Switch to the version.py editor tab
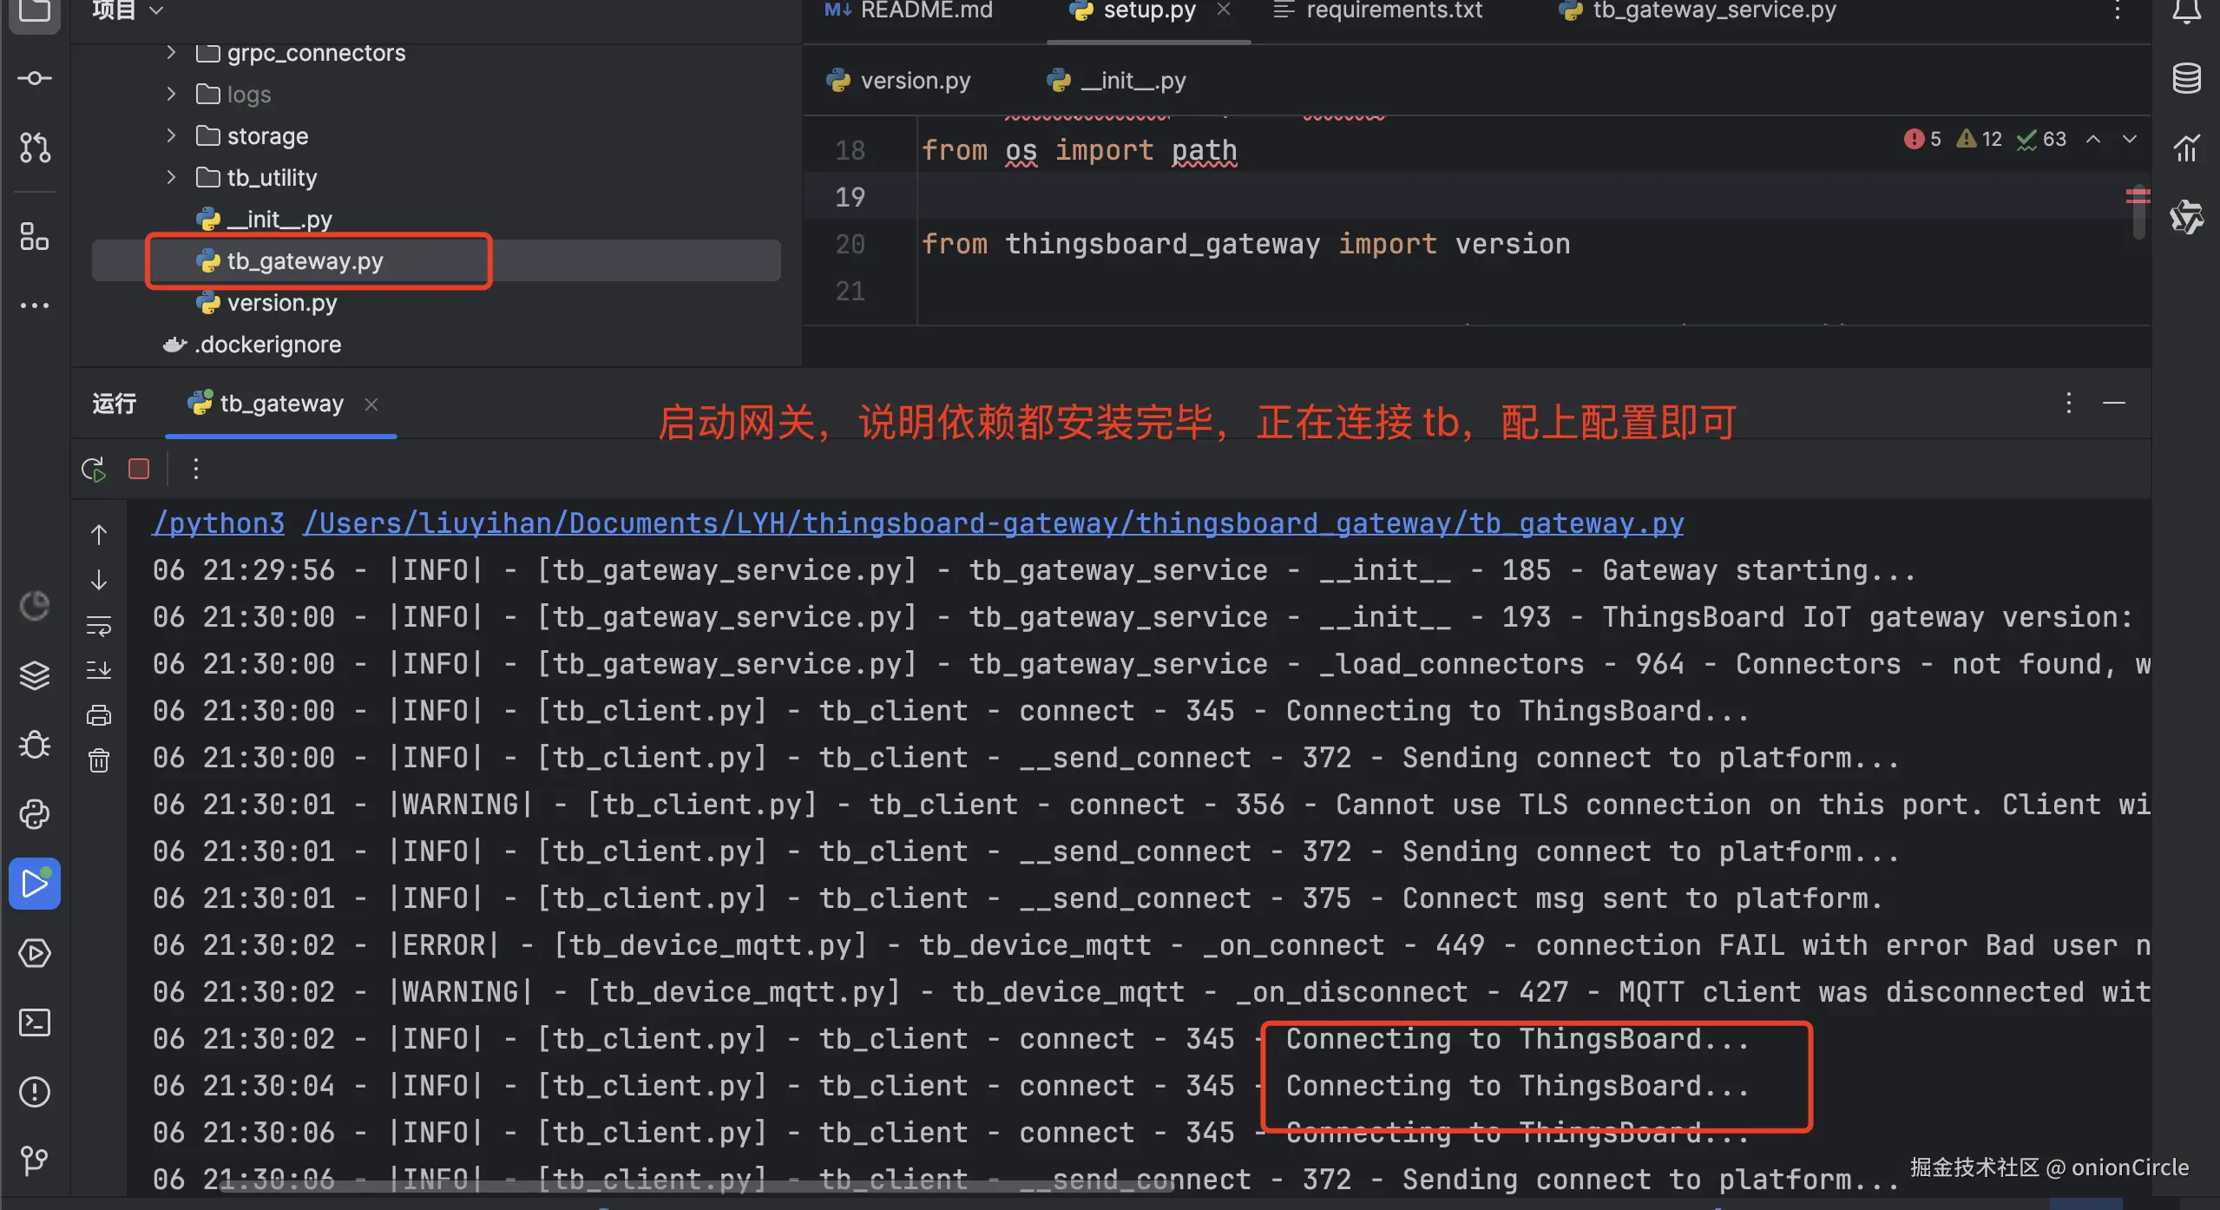 point(915,81)
